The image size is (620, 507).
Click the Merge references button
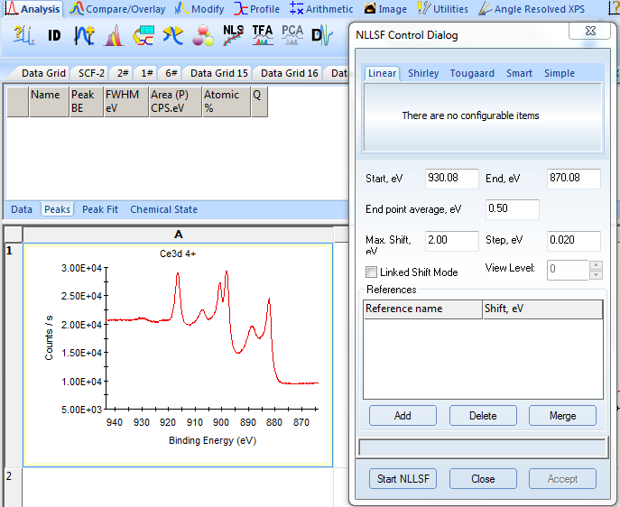(x=562, y=416)
